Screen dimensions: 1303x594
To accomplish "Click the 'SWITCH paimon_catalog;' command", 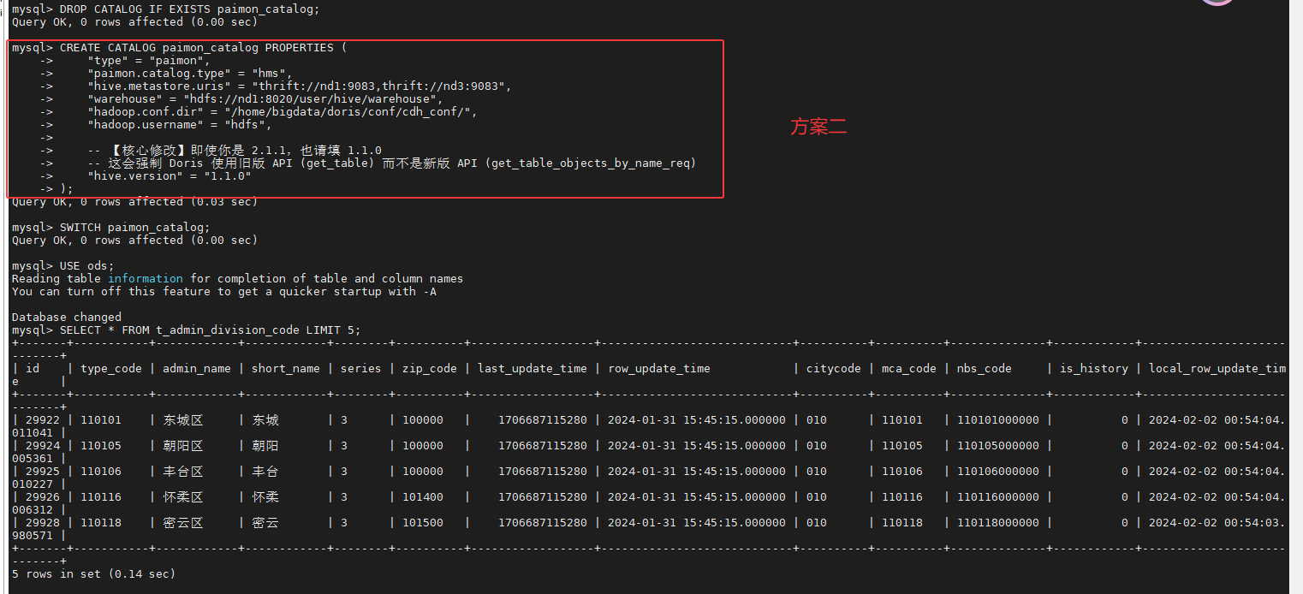I will 110,228.
